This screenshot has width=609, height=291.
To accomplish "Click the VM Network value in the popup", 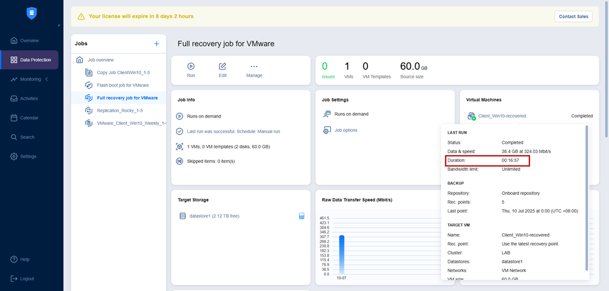I will 514,270.
